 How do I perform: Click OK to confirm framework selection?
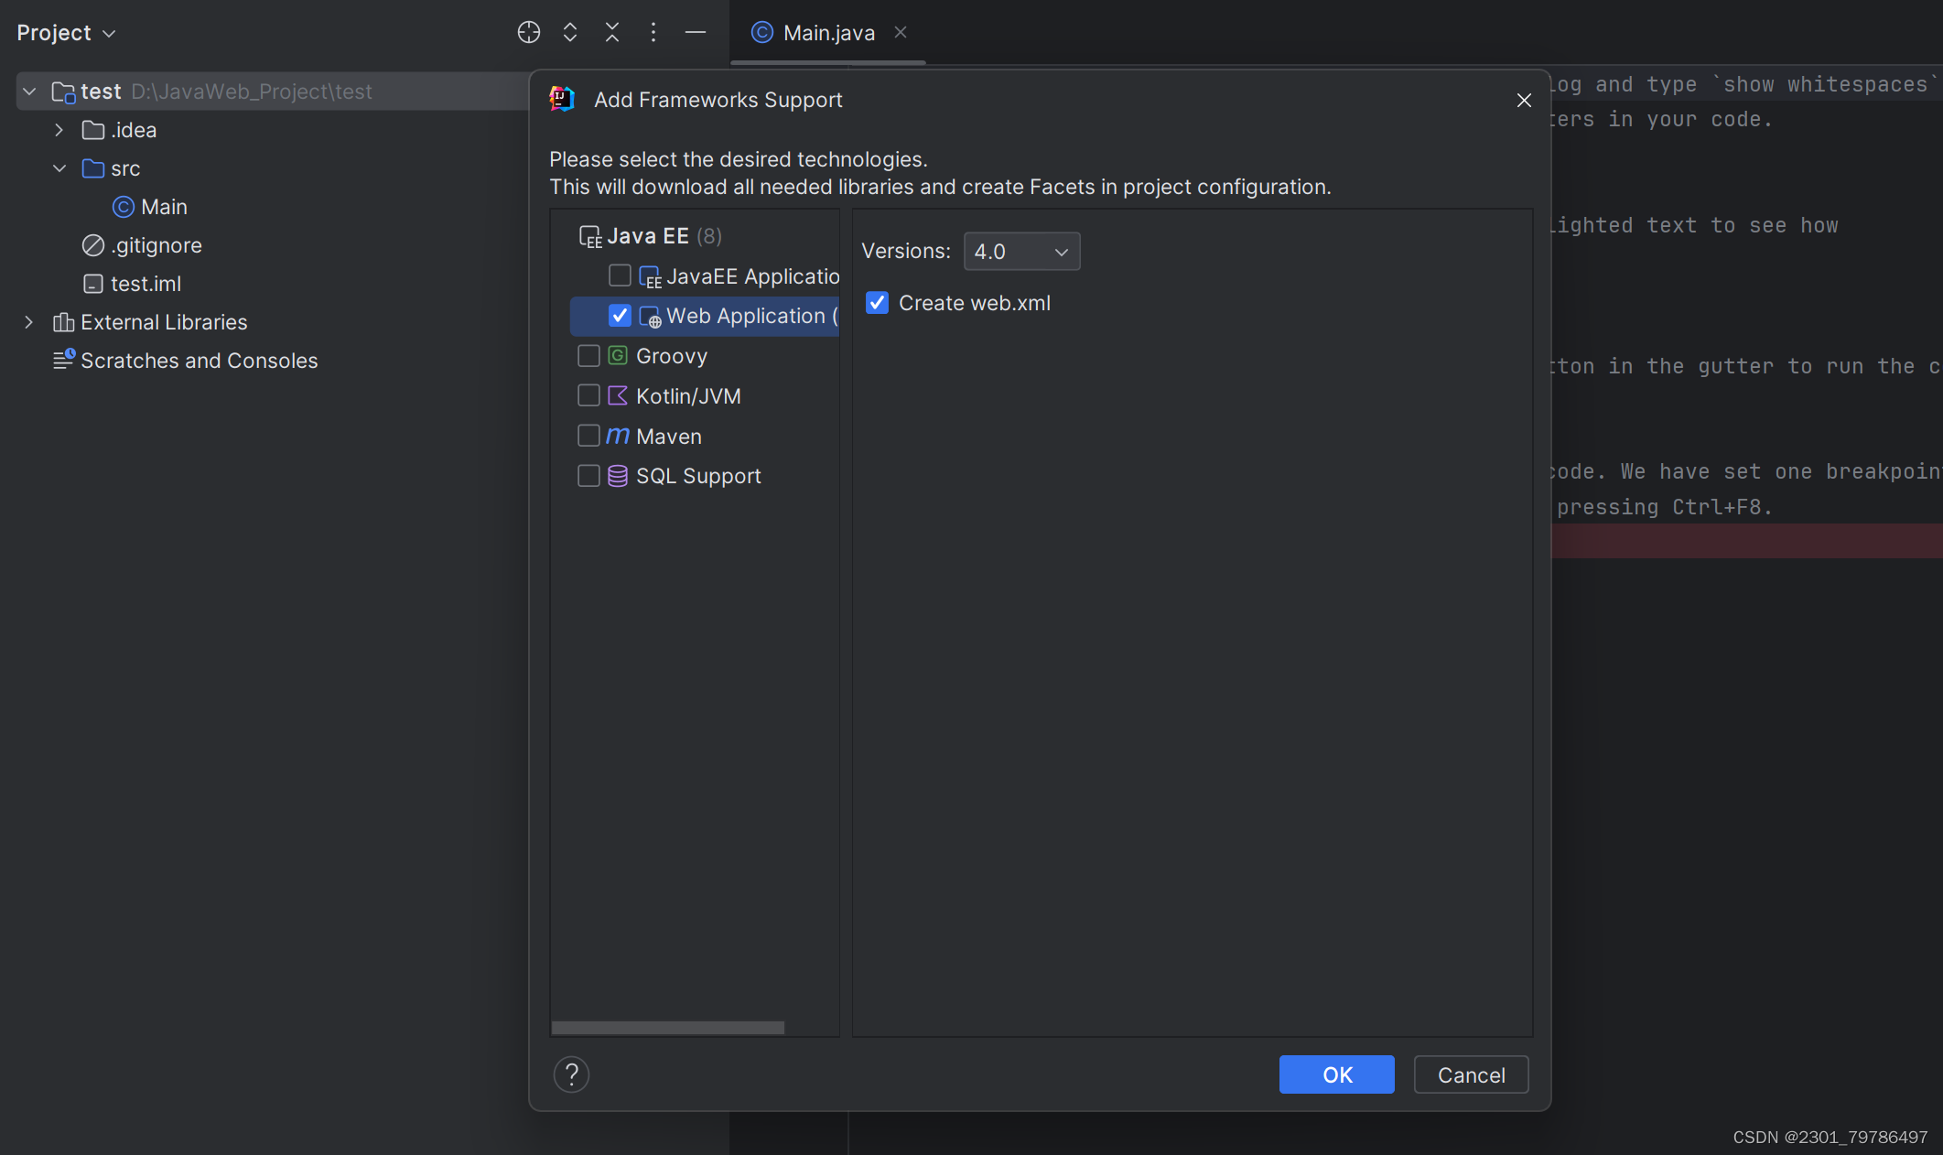pyautogui.click(x=1336, y=1074)
